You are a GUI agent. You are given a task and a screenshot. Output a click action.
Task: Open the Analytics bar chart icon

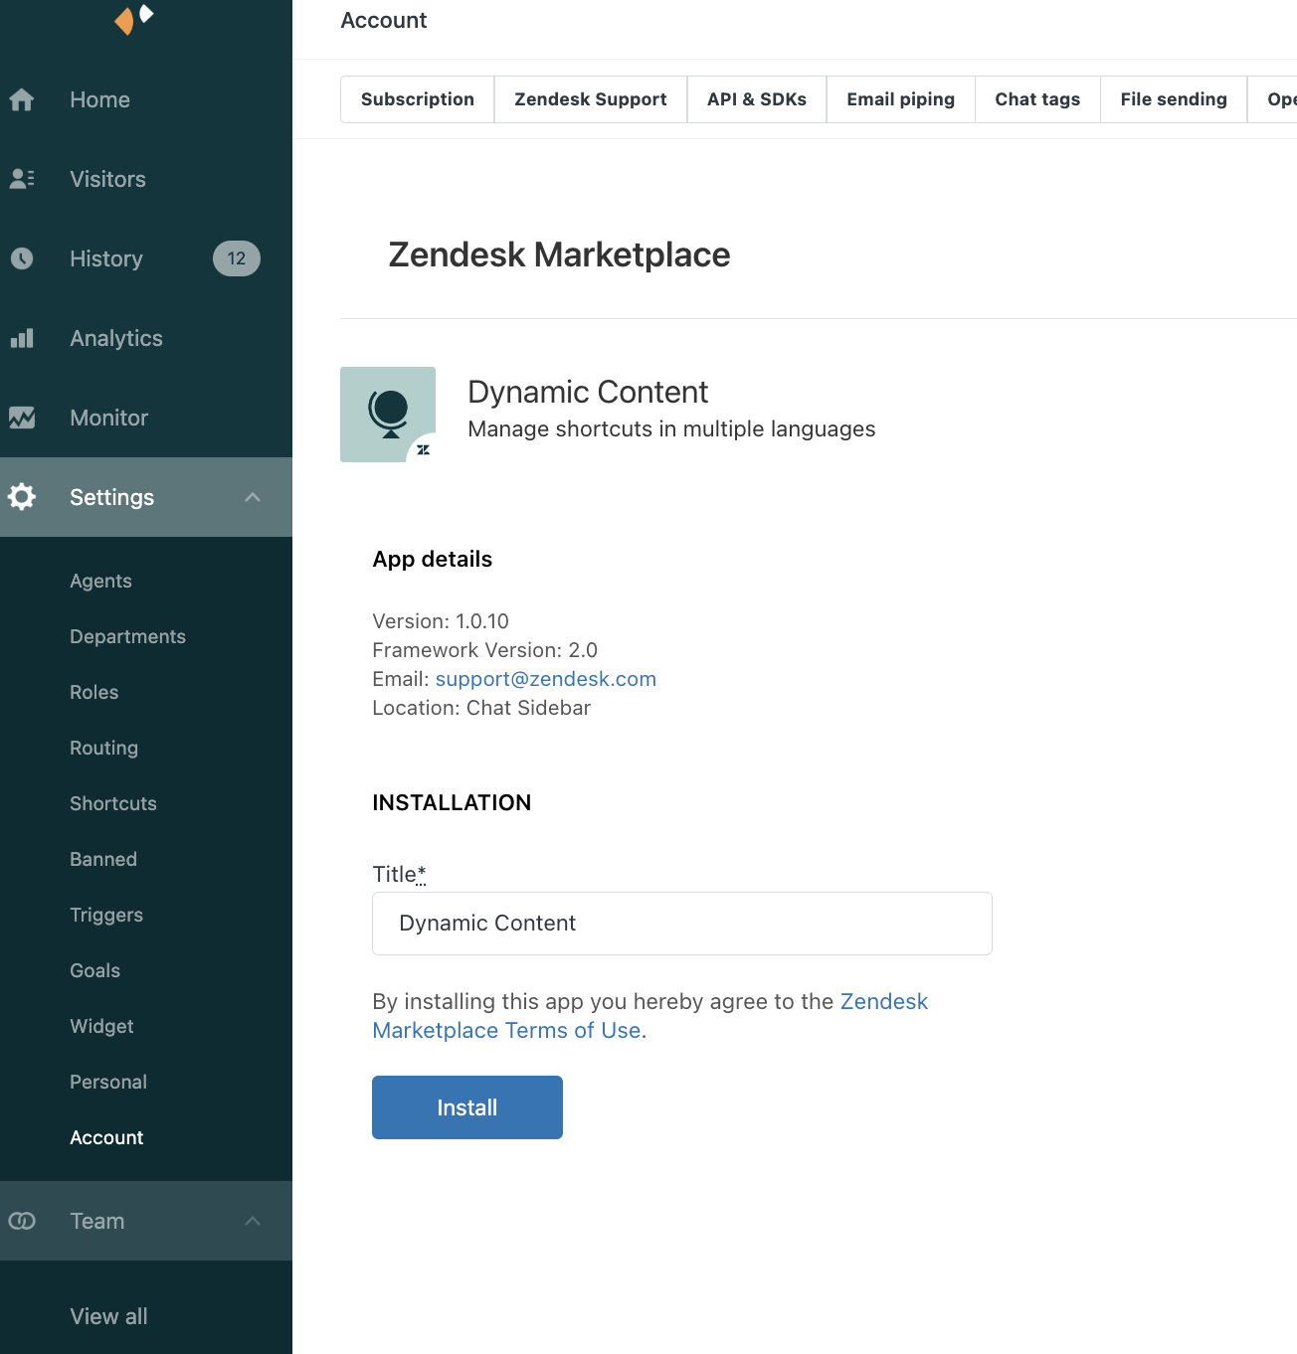[x=22, y=338]
